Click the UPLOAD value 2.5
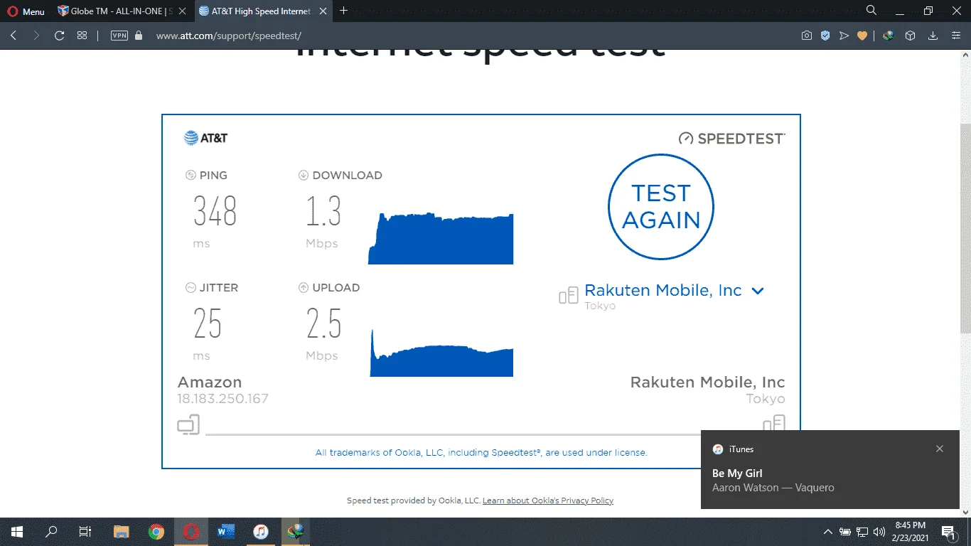 click(x=324, y=323)
